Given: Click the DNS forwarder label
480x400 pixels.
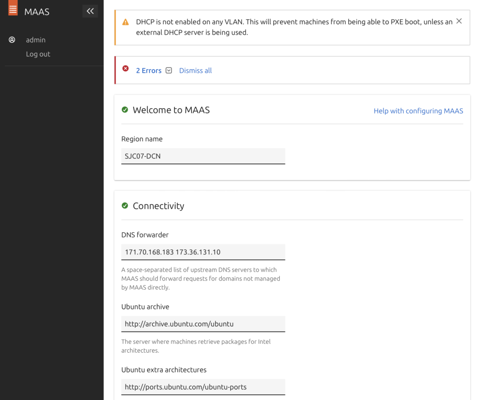Looking at the screenshot, I should pyautogui.click(x=145, y=235).
